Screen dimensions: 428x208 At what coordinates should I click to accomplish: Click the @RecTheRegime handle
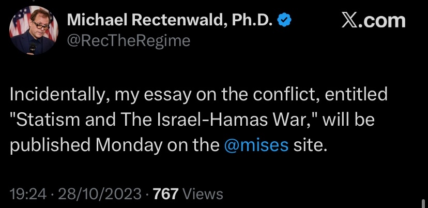128,41
